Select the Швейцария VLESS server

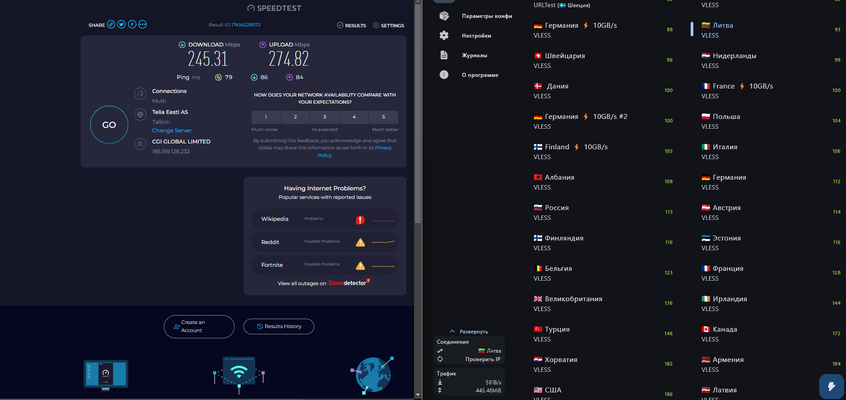[x=603, y=60]
